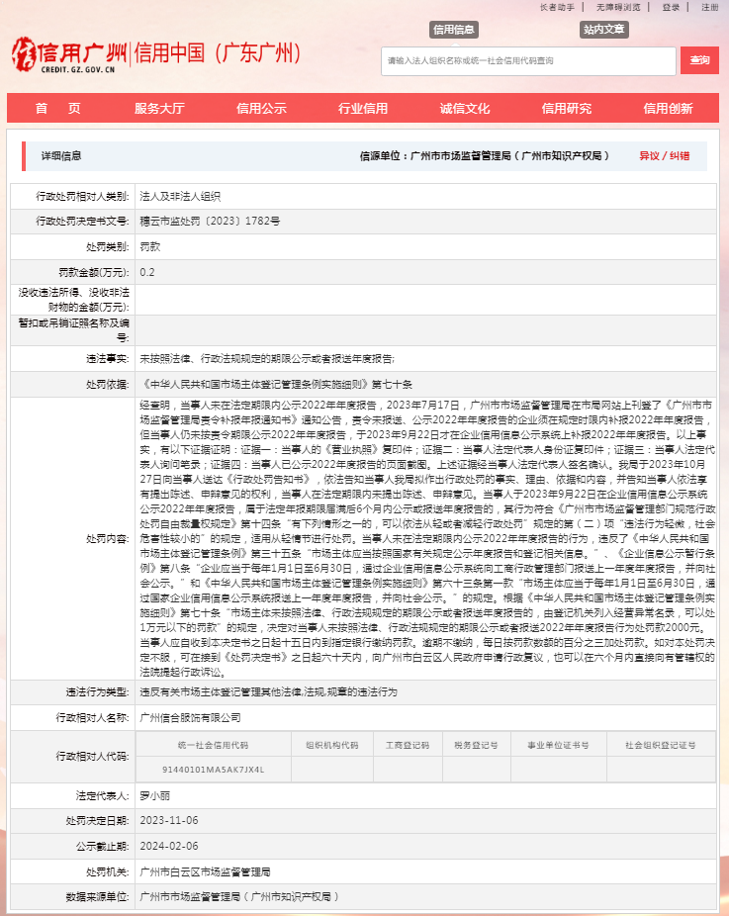Screen dimensions: 729x916
Task: Click the 组织机构代码 column header
Action: (331, 745)
